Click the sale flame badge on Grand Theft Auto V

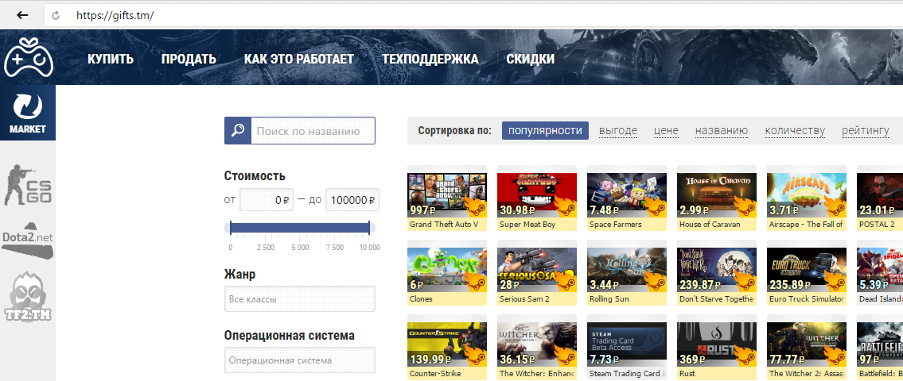[474, 206]
